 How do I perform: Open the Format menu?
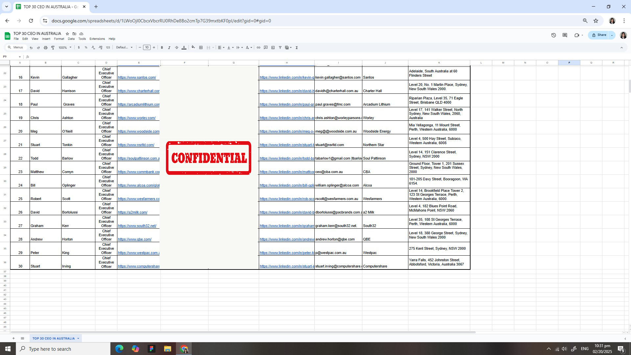coord(59,39)
